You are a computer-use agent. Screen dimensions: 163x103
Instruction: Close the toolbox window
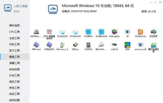[160, 2]
